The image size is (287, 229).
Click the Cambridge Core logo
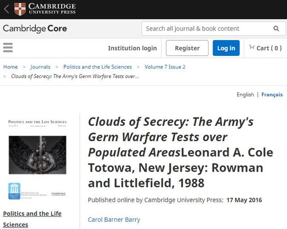click(35, 29)
